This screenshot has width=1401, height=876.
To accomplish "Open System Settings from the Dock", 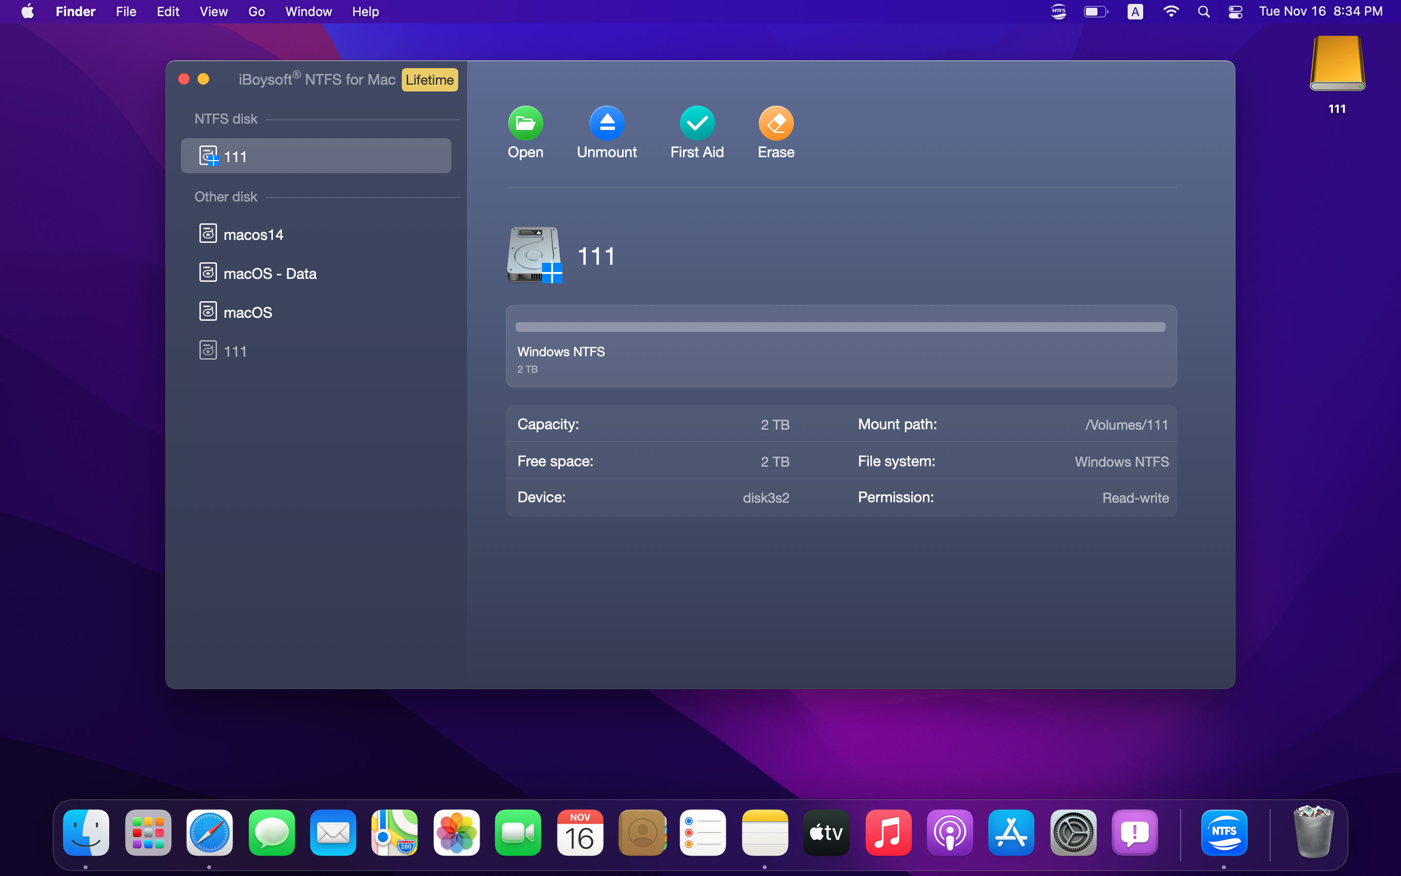I will pos(1073,833).
